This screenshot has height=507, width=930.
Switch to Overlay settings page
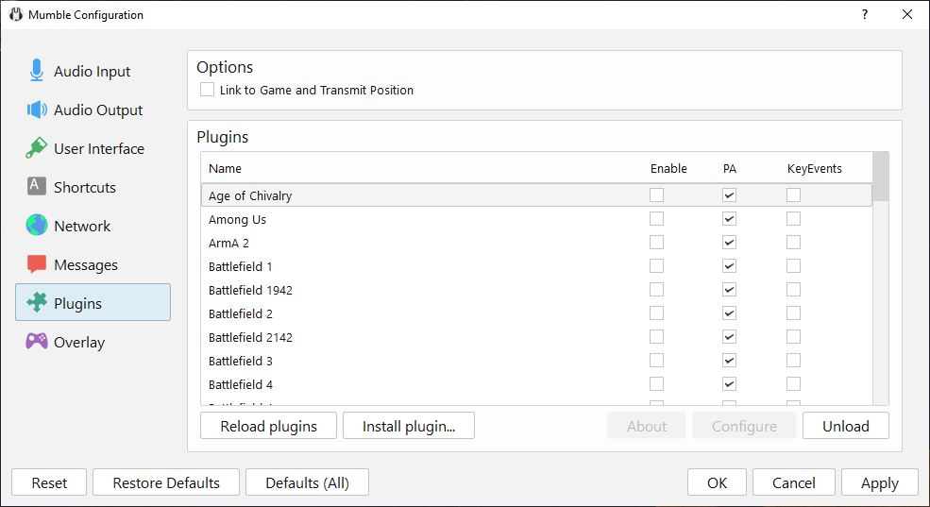[x=93, y=342]
